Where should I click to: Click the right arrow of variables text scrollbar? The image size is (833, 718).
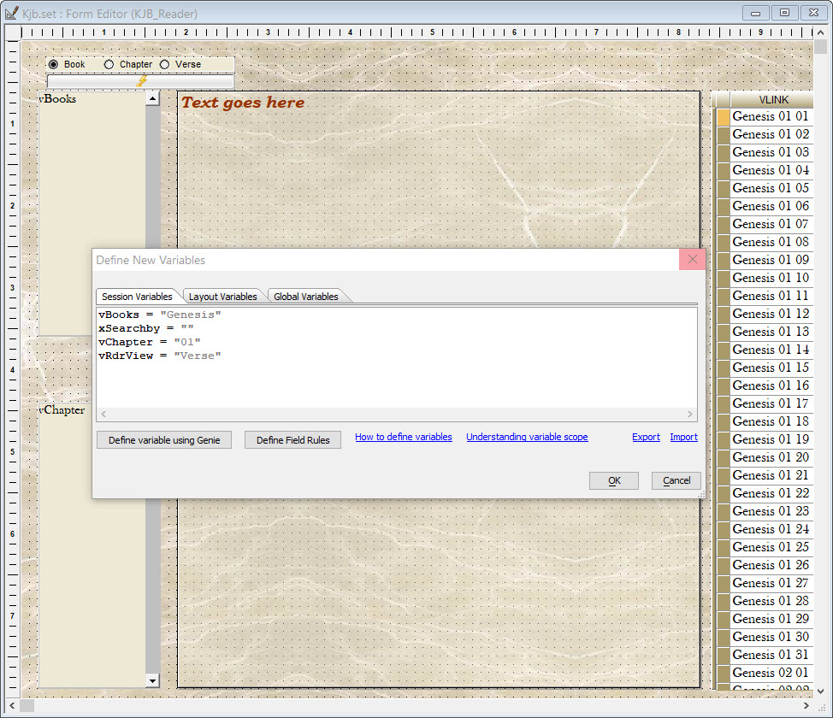688,415
